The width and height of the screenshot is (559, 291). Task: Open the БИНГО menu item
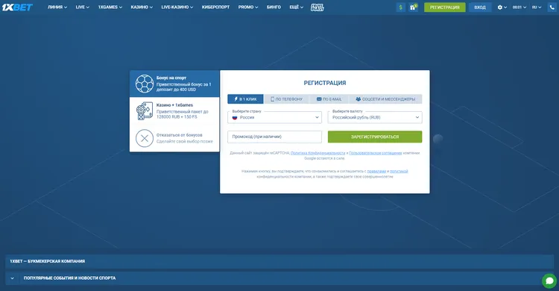[274, 7]
